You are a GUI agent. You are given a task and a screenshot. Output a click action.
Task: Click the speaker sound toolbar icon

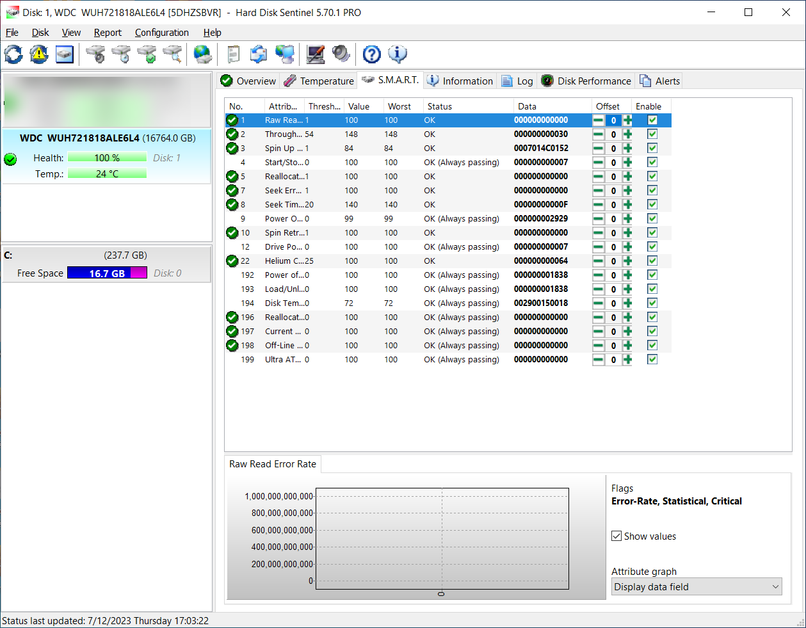tap(341, 54)
